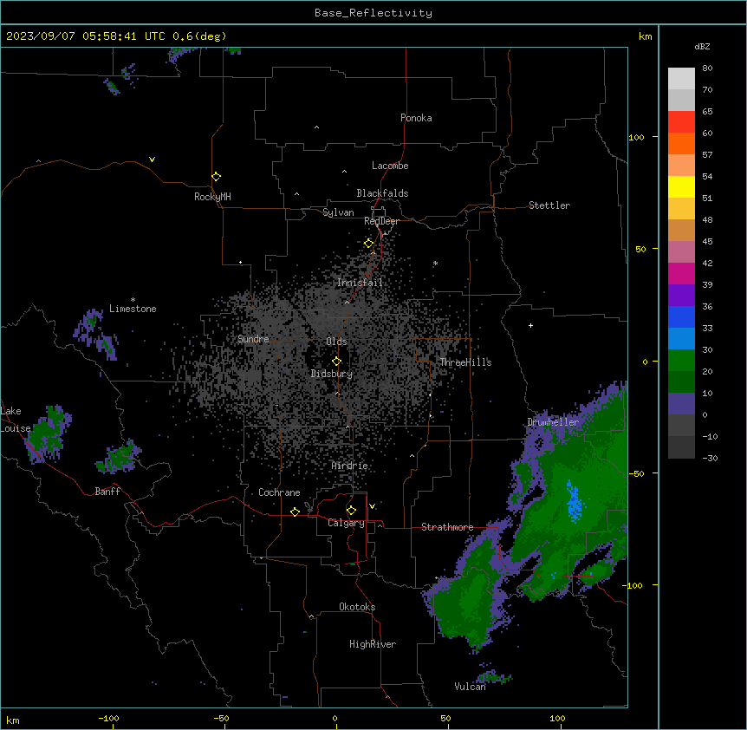The width and height of the screenshot is (747, 730).
Task: Click the Limestone label
Action: 133,309
